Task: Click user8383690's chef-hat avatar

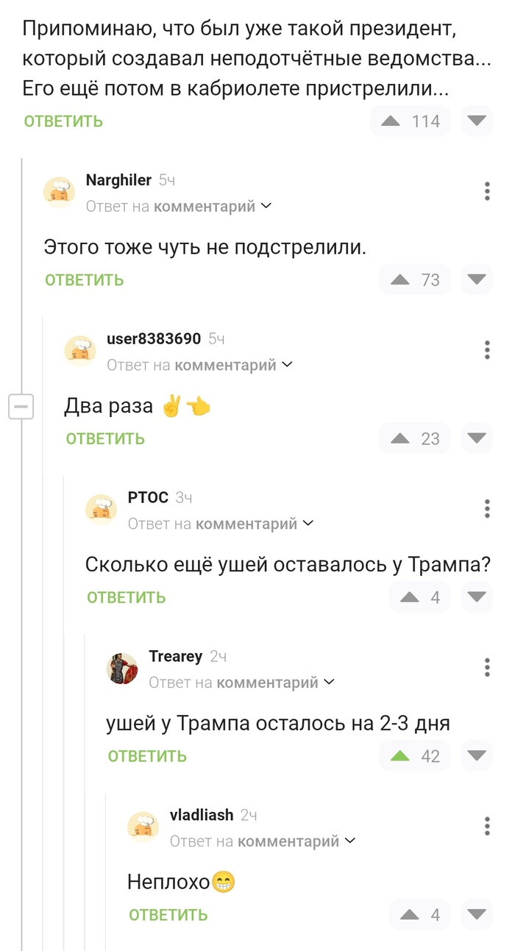Action: [80, 350]
